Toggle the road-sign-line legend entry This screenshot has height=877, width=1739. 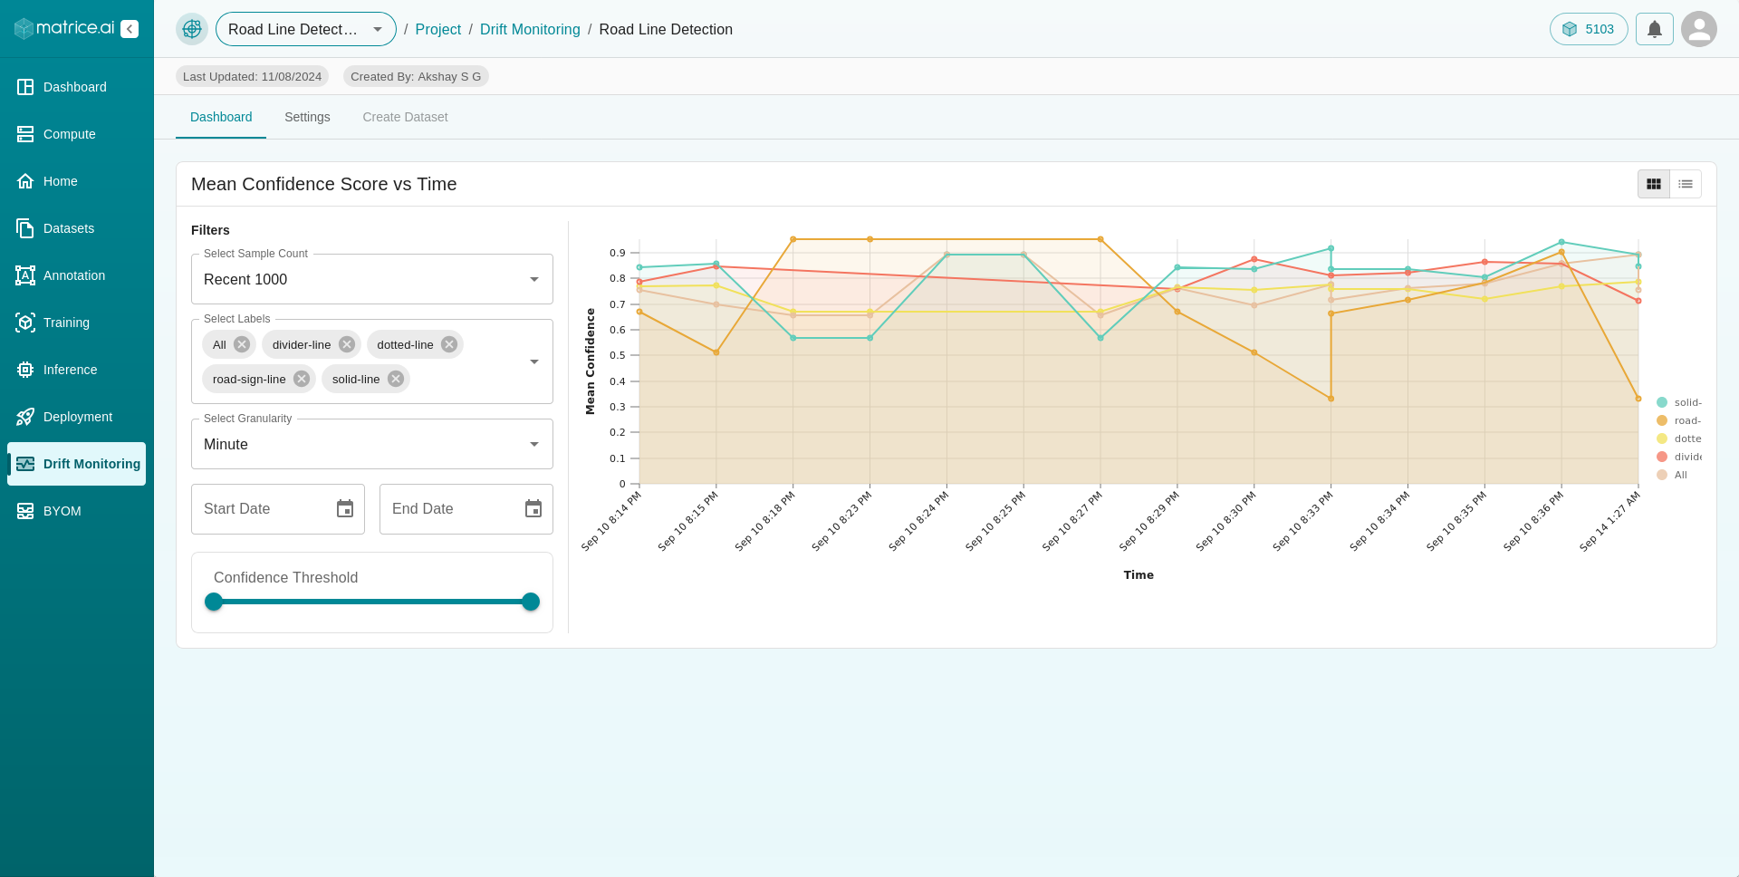(x=1679, y=420)
